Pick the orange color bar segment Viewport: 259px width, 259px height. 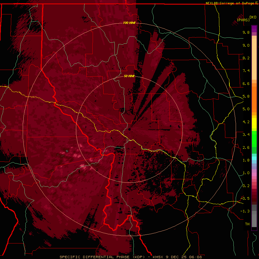(x=254, y=100)
